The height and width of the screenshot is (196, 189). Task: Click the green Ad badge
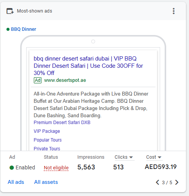click(x=38, y=80)
